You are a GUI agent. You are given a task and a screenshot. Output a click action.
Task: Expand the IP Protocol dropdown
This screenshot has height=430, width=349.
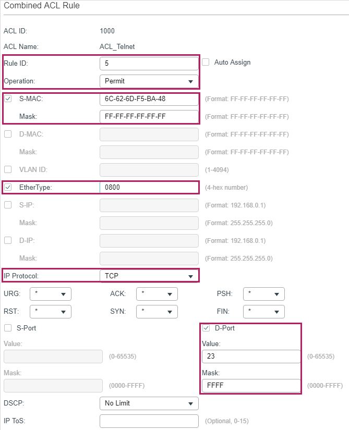click(149, 276)
